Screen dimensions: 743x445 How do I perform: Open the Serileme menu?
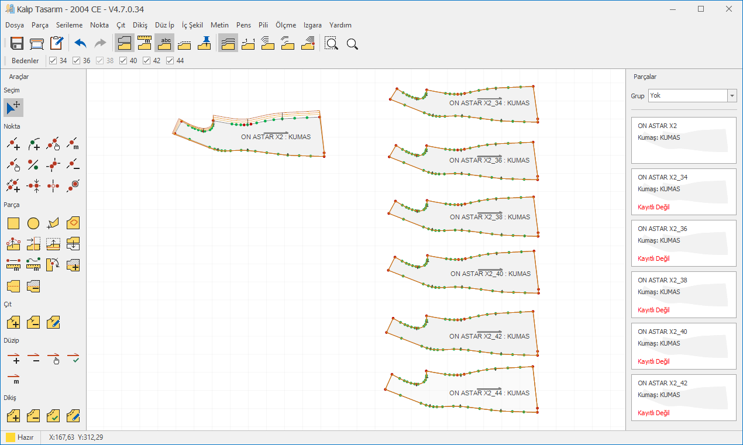click(x=69, y=25)
